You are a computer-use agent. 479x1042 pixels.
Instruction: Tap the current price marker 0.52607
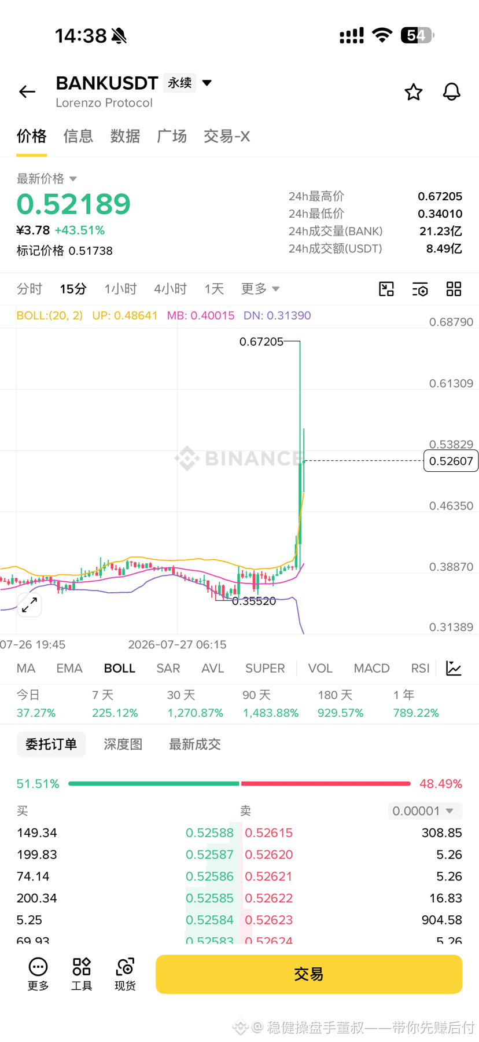click(x=451, y=461)
